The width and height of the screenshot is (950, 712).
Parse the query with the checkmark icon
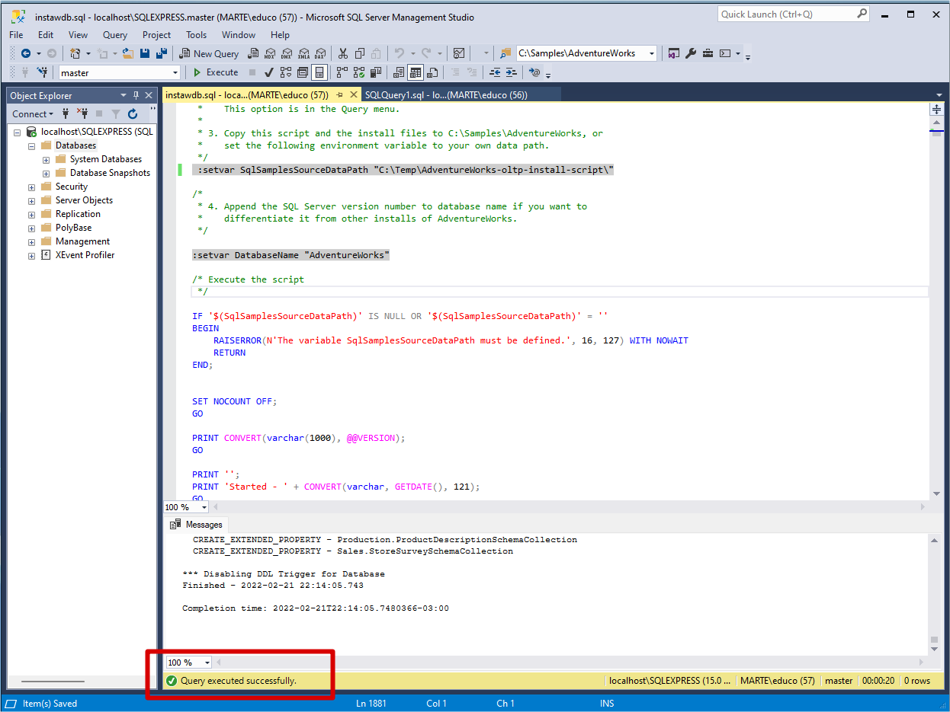[269, 72]
